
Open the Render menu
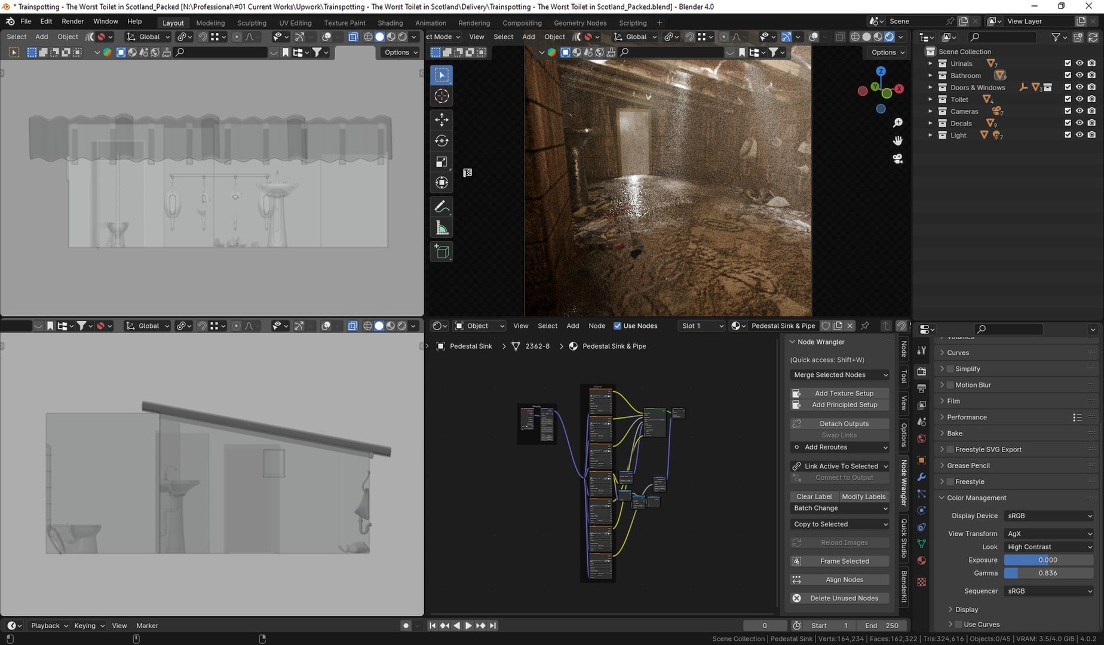pos(73,21)
